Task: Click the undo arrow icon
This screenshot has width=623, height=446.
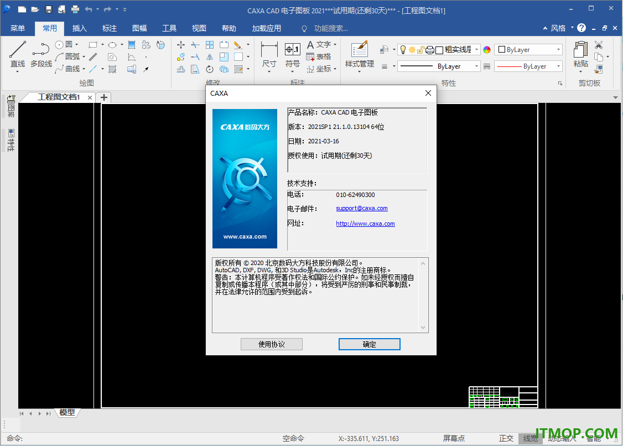Action: (x=89, y=9)
